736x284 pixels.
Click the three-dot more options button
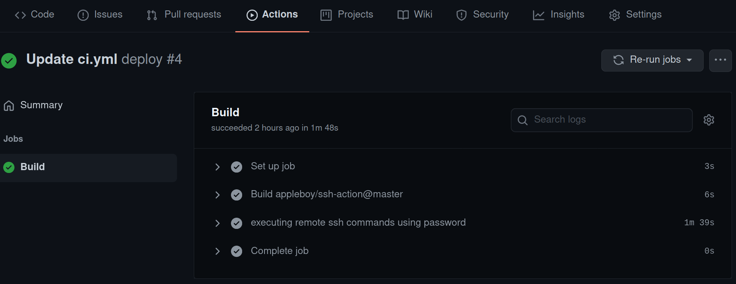coord(720,60)
